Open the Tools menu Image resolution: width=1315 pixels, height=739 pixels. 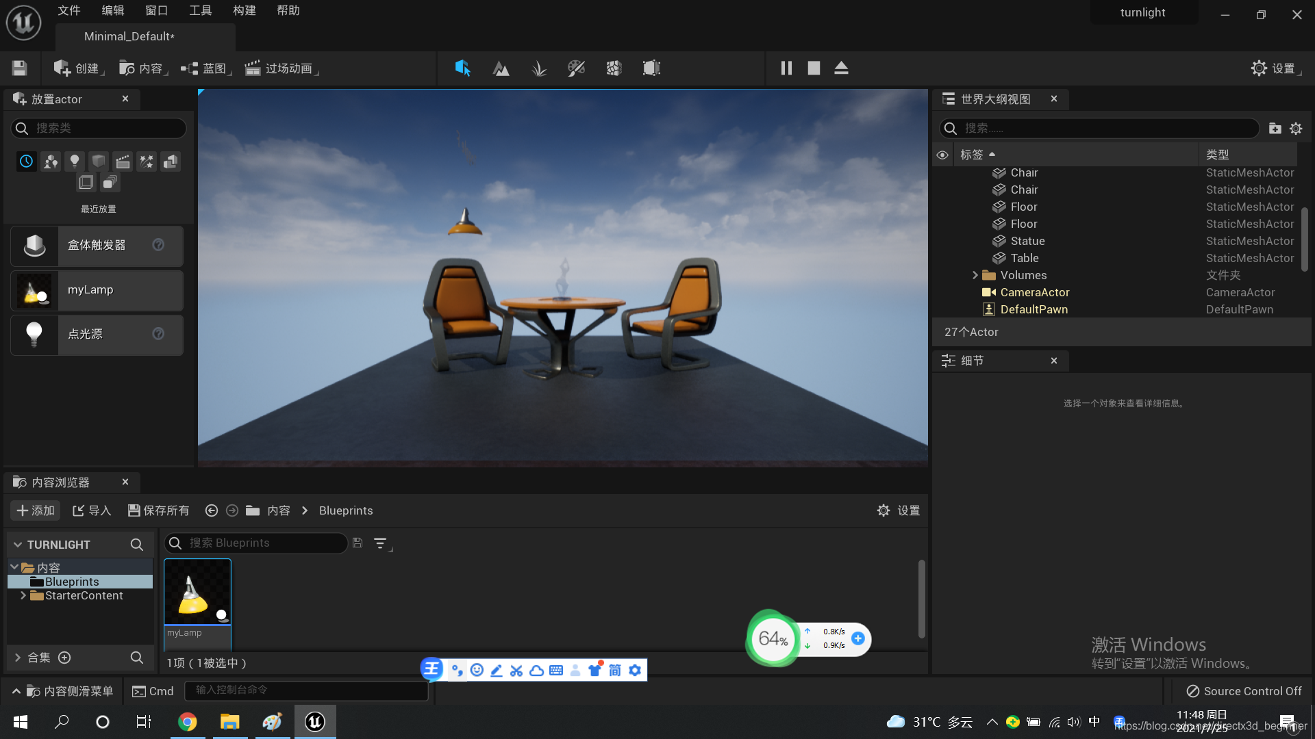(x=200, y=10)
